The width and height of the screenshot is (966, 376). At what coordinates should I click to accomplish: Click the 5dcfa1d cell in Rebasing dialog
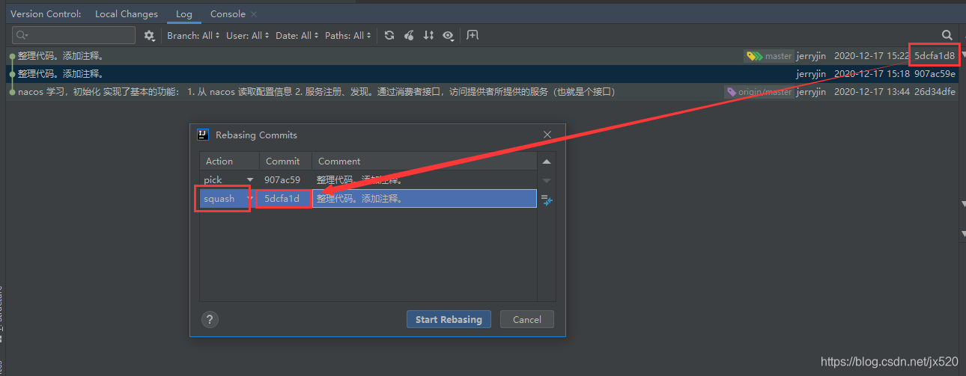tap(286, 199)
